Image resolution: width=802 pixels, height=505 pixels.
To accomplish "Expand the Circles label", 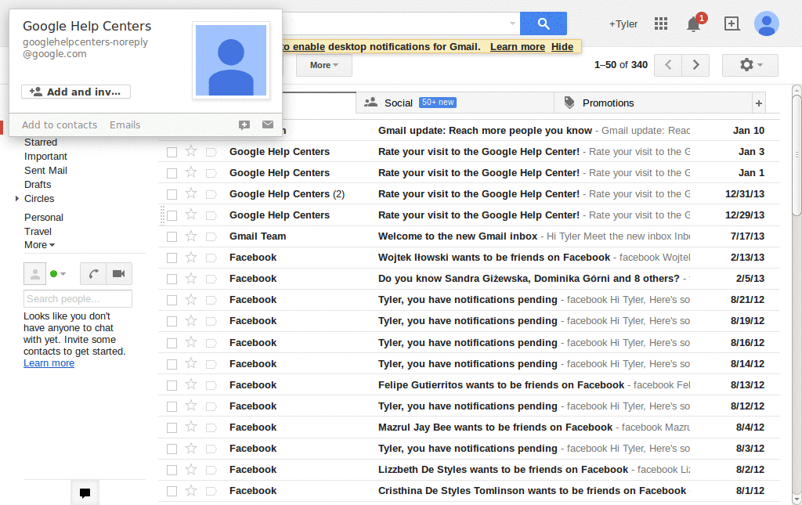I will pos(17,198).
